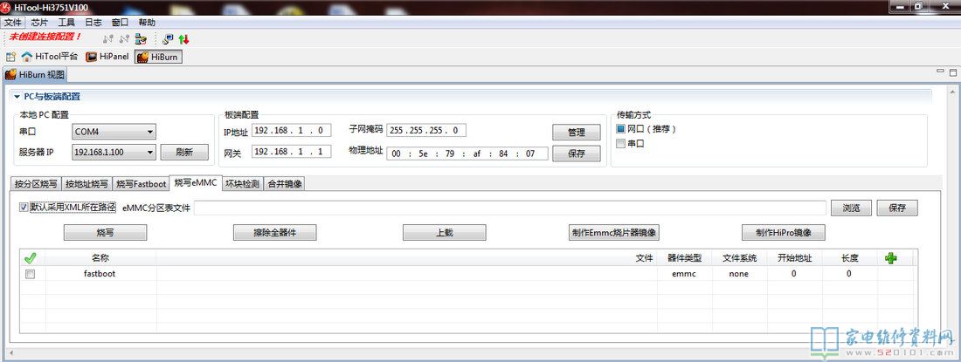Enable the 网口 (推荐) transfer option
Image resolution: width=961 pixels, height=362 pixels.
click(621, 129)
